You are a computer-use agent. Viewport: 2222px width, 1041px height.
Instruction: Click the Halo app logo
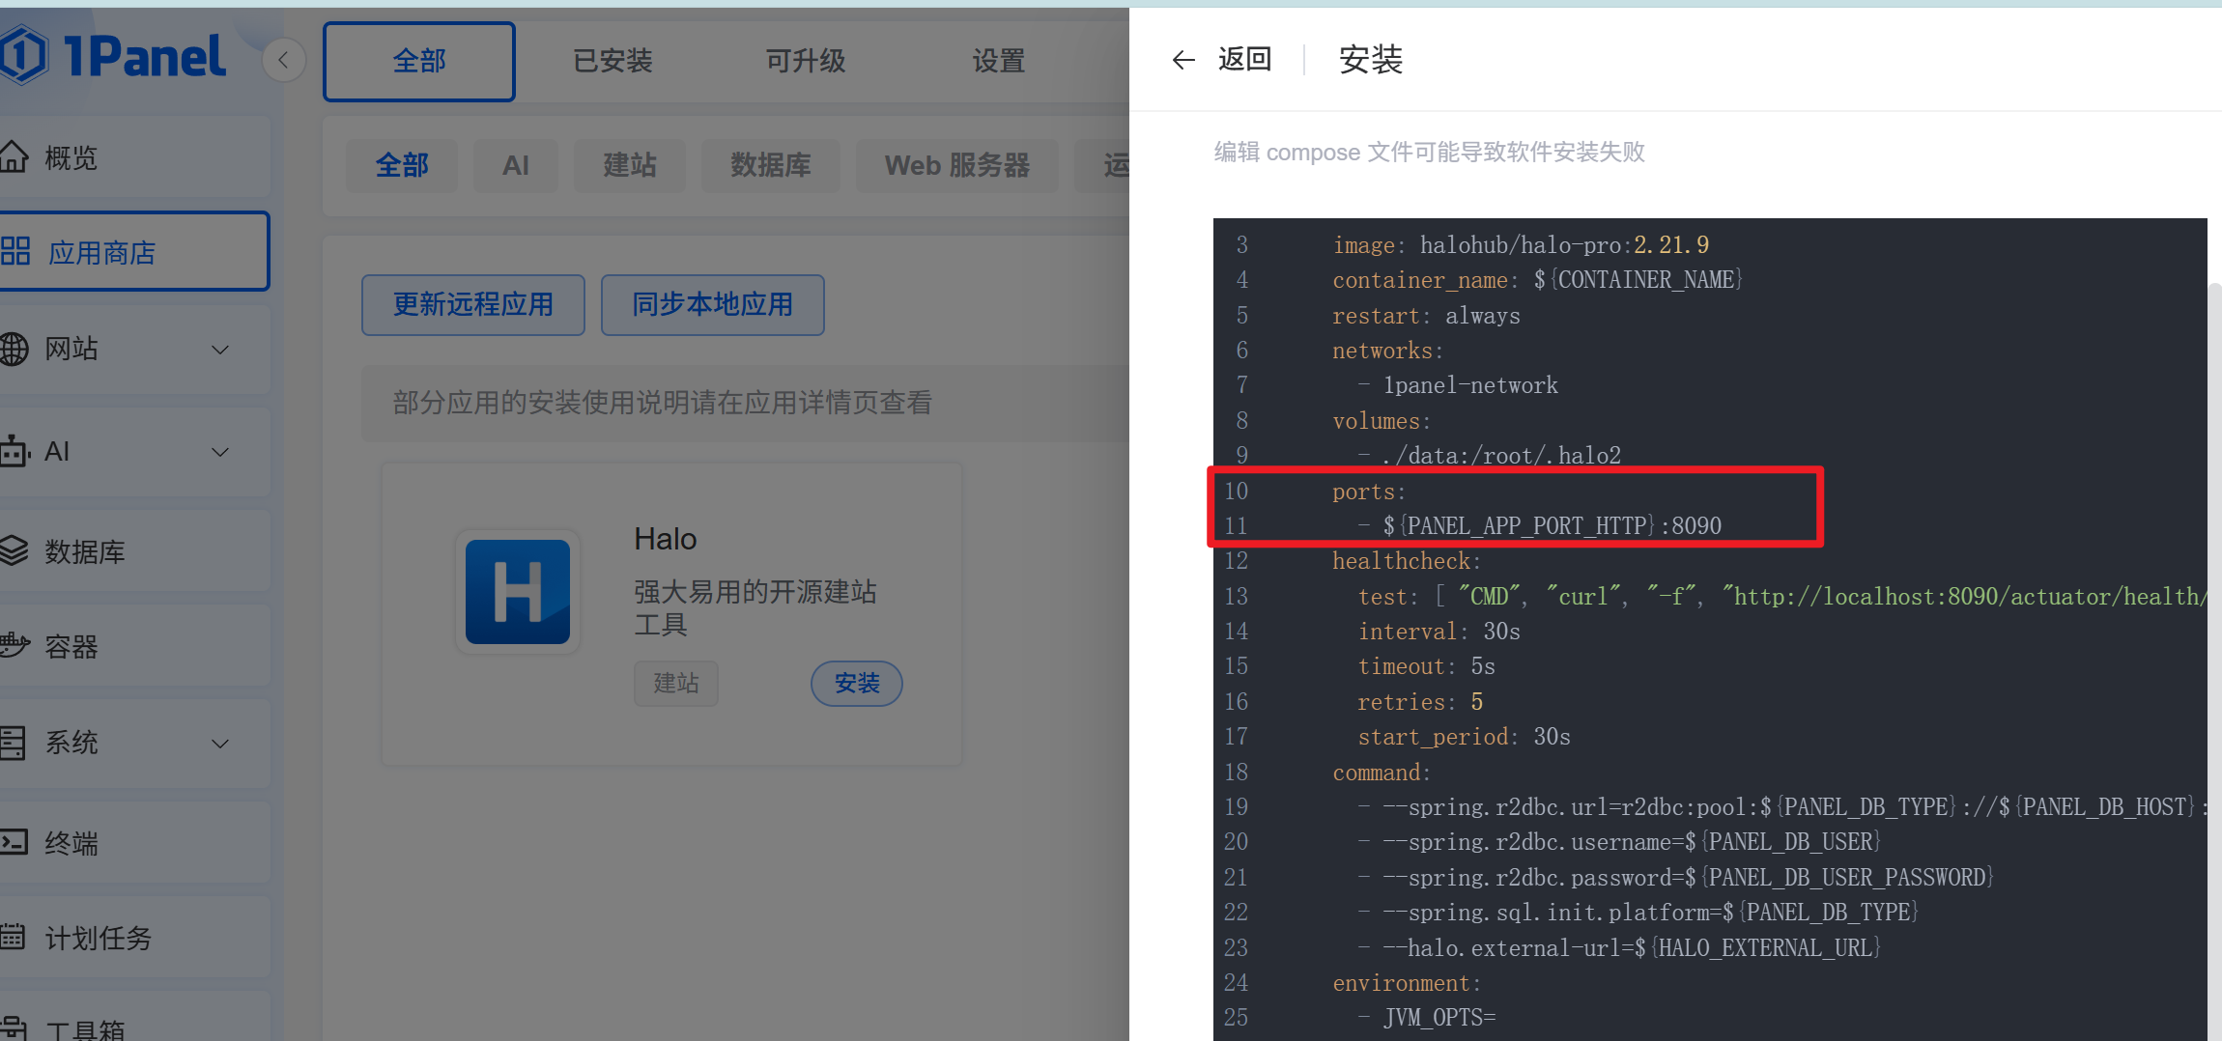(x=518, y=592)
